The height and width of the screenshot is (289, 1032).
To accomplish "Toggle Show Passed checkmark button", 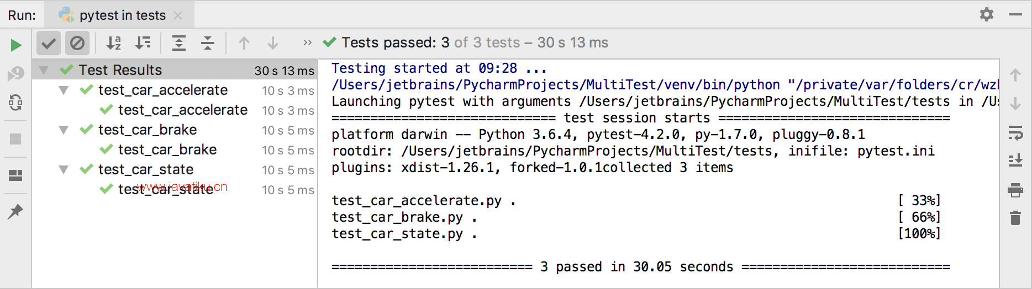I will (49, 43).
